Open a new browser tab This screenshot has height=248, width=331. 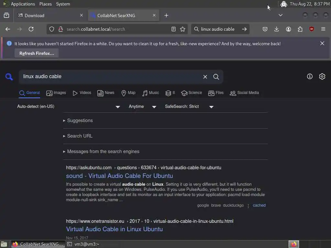pyautogui.click(x=166, y=15)
